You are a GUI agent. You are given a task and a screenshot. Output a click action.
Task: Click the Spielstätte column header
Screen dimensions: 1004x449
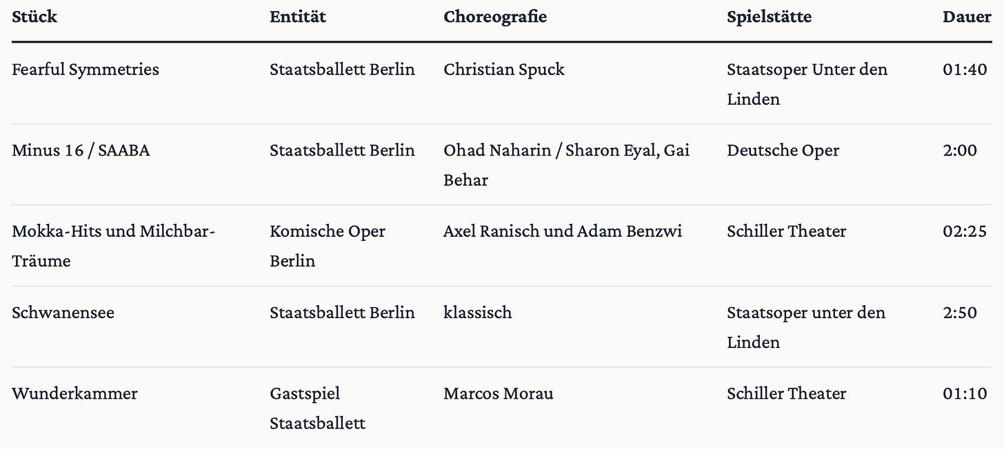point(769,17)
